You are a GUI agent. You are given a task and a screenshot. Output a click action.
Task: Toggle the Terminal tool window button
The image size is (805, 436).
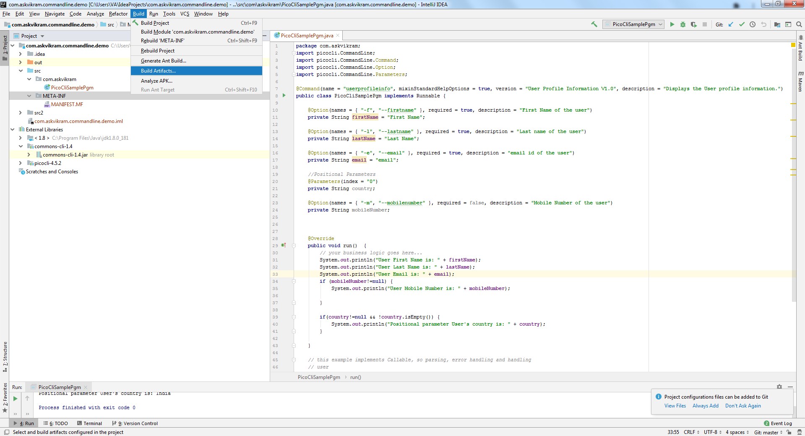pyautogui.click(x=89, y=423)
